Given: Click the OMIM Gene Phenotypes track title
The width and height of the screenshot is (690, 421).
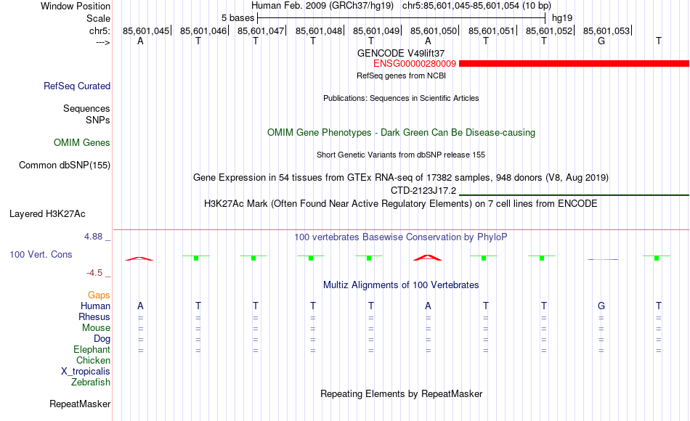Looking at the screenshot, I should [x=401, y=132].
